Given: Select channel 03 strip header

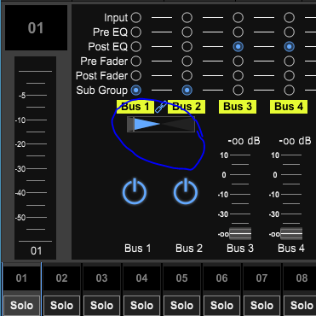Looking at the screenshot, I should click(101, 278).
